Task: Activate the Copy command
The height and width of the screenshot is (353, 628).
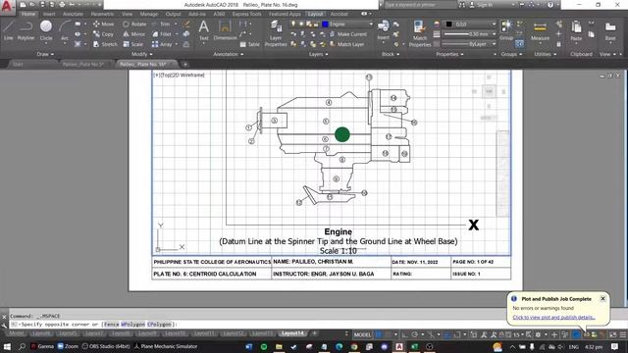Action: [103, 34]
